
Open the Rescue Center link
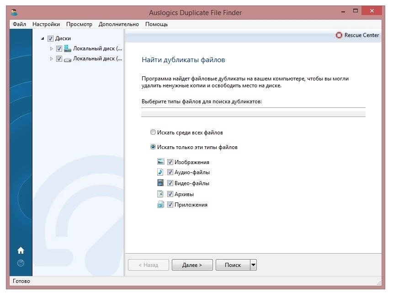(x=361, y=35)
